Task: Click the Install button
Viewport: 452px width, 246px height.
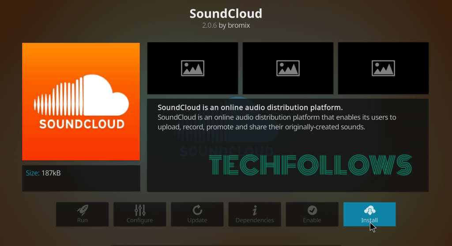Action: pyautogui.click(x=369, y=214)
